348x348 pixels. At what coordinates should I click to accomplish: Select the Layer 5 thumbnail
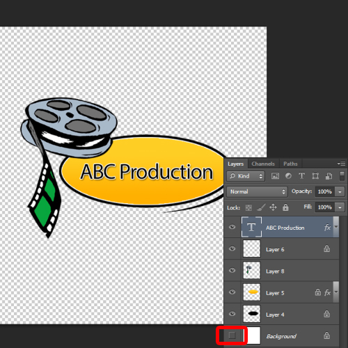point(252,292)
